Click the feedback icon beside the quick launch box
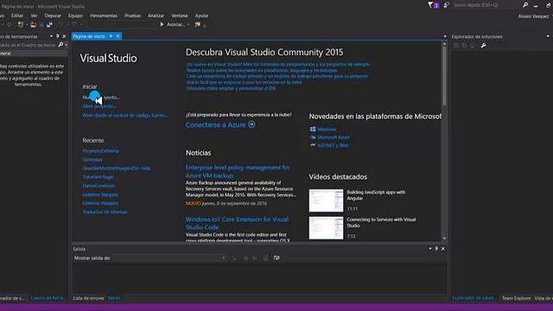 447,5
